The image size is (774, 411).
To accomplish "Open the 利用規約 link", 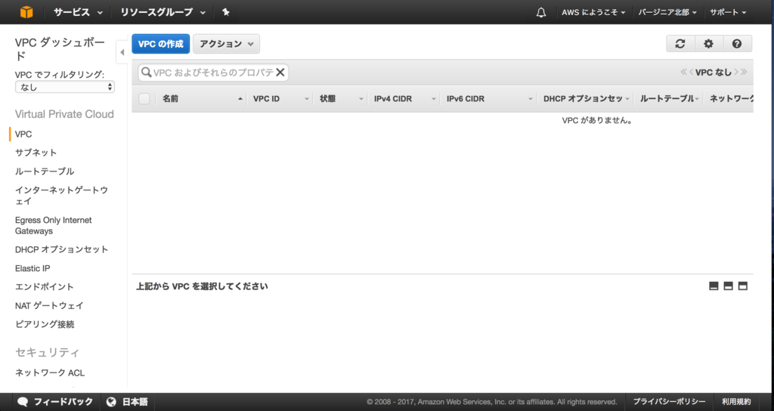I will [x=736, y=402].
